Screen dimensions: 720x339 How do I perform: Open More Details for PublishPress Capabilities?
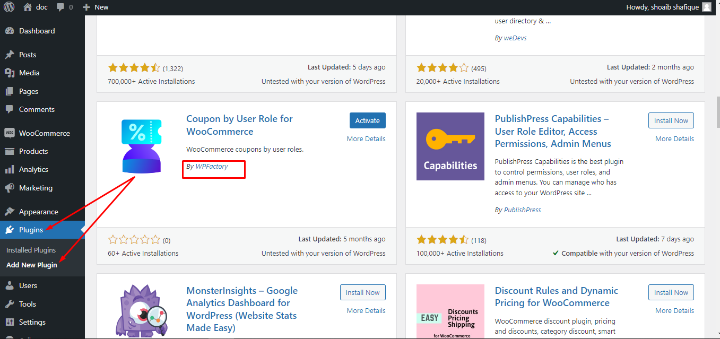(x=674, y=138)
